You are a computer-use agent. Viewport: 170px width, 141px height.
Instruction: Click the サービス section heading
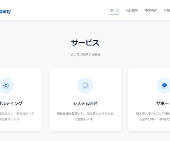pos(85,43)
